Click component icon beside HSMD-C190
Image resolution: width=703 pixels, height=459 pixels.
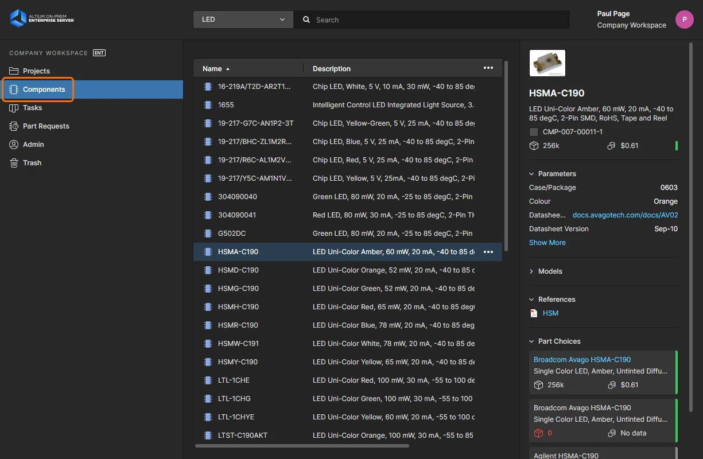tap(208, 270)
